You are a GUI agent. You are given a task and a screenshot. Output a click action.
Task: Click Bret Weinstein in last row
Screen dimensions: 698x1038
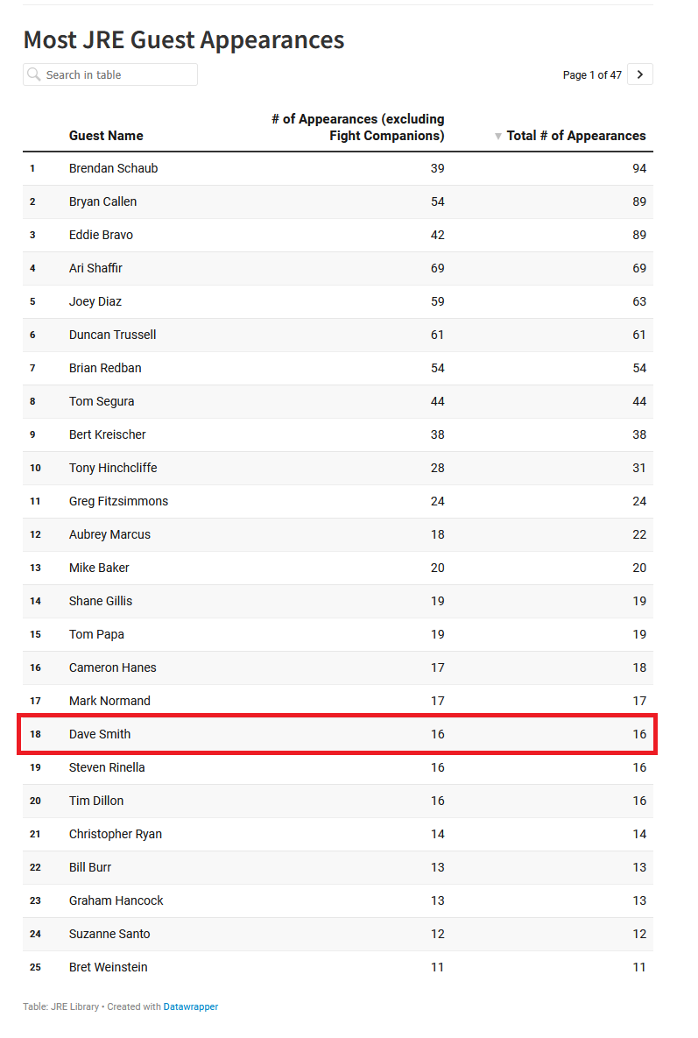coord(108,967)
